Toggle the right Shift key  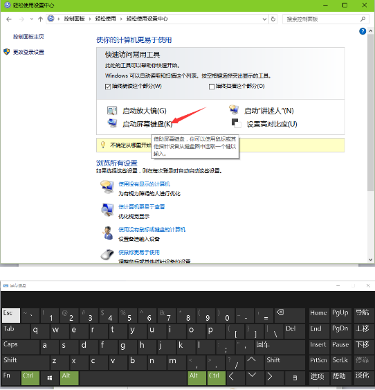284,362
